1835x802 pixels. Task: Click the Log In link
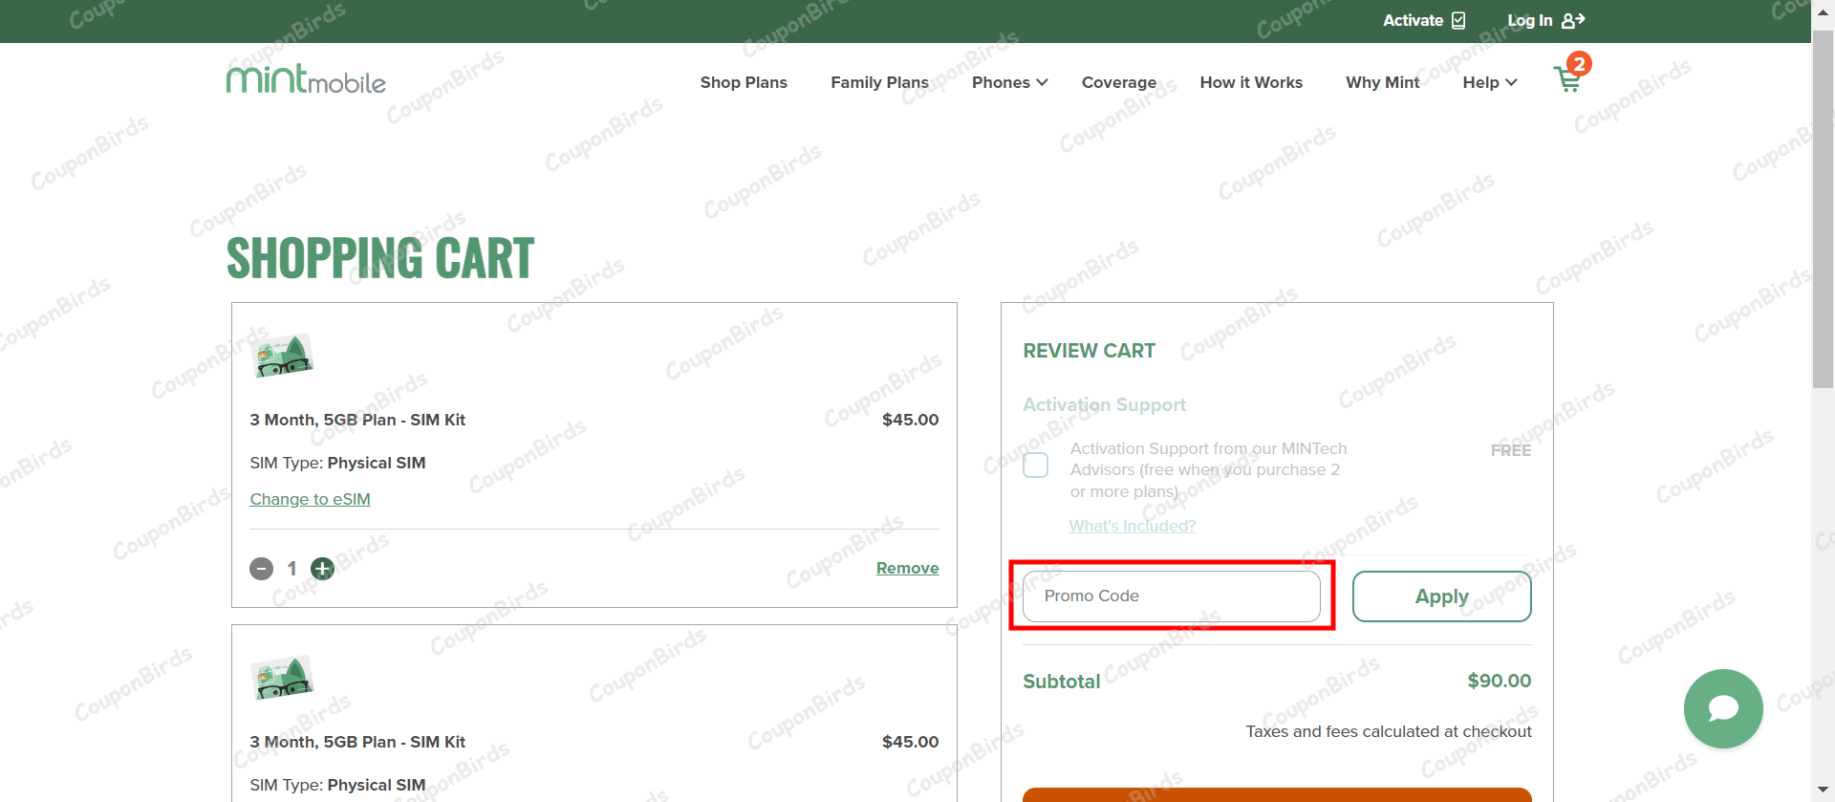click(1545, 20)
